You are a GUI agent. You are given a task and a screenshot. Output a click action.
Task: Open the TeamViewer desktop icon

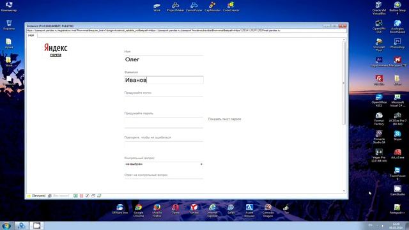397,174
